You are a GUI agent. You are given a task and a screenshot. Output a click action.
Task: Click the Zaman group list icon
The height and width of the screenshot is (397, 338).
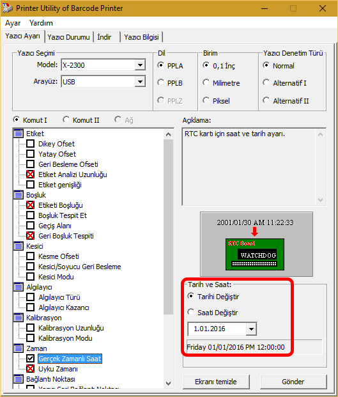point(19,348)
